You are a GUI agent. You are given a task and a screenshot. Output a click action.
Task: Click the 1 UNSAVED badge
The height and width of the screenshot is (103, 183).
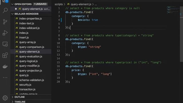pos(40,4)
